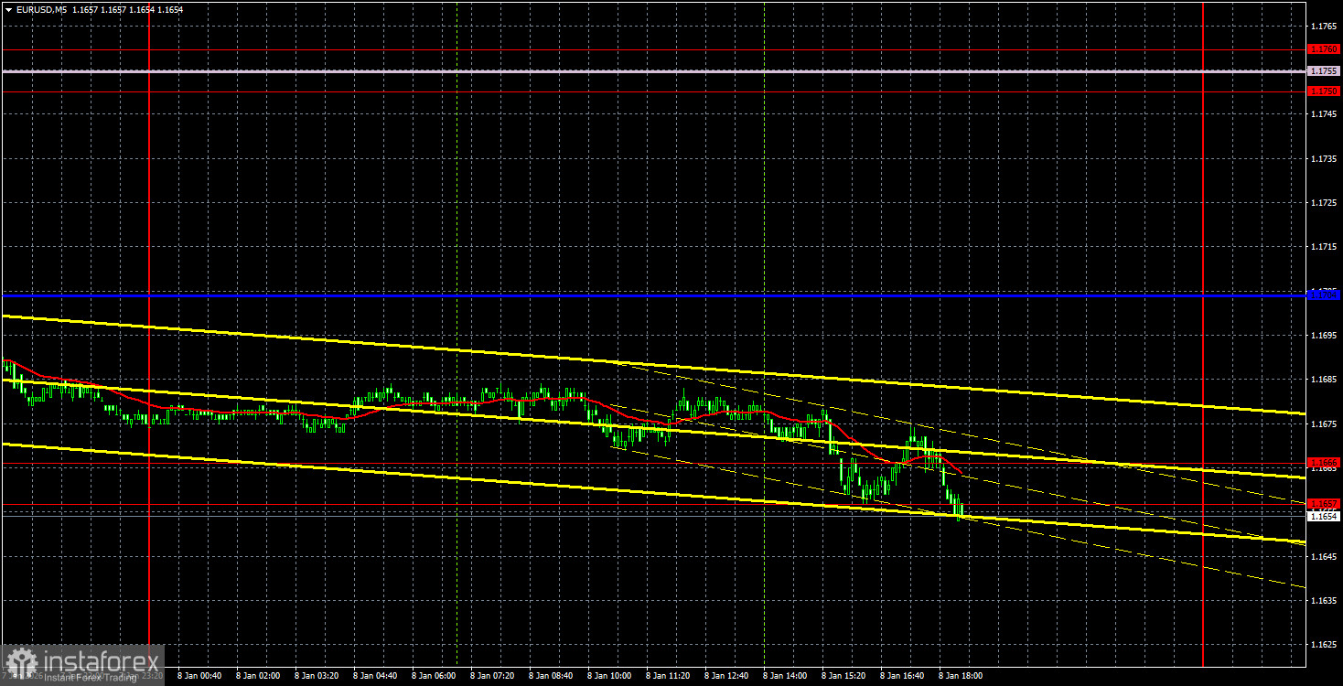Image resolution: width=1343 pixels, height=686 pixels.
Task: Click the 8 Jan 16:40 time label
Action: point(902,676)
